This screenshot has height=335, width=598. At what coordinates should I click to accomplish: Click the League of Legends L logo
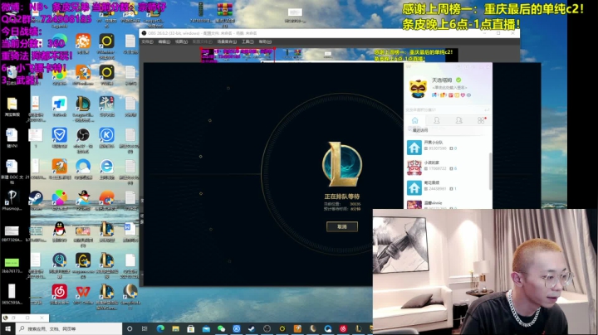pyautogui.click(x=341, y=164)
